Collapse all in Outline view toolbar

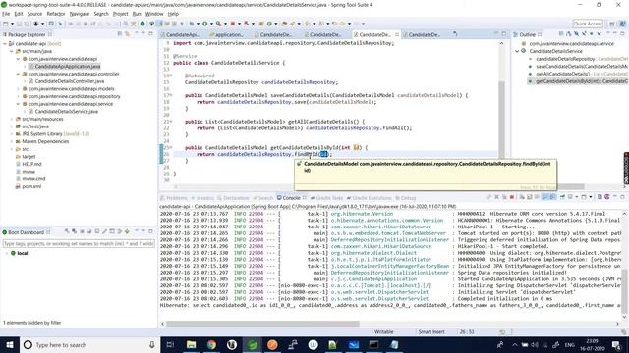point(561,34)
